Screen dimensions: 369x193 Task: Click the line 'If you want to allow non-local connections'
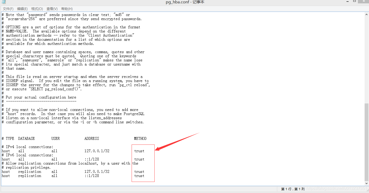70,110
